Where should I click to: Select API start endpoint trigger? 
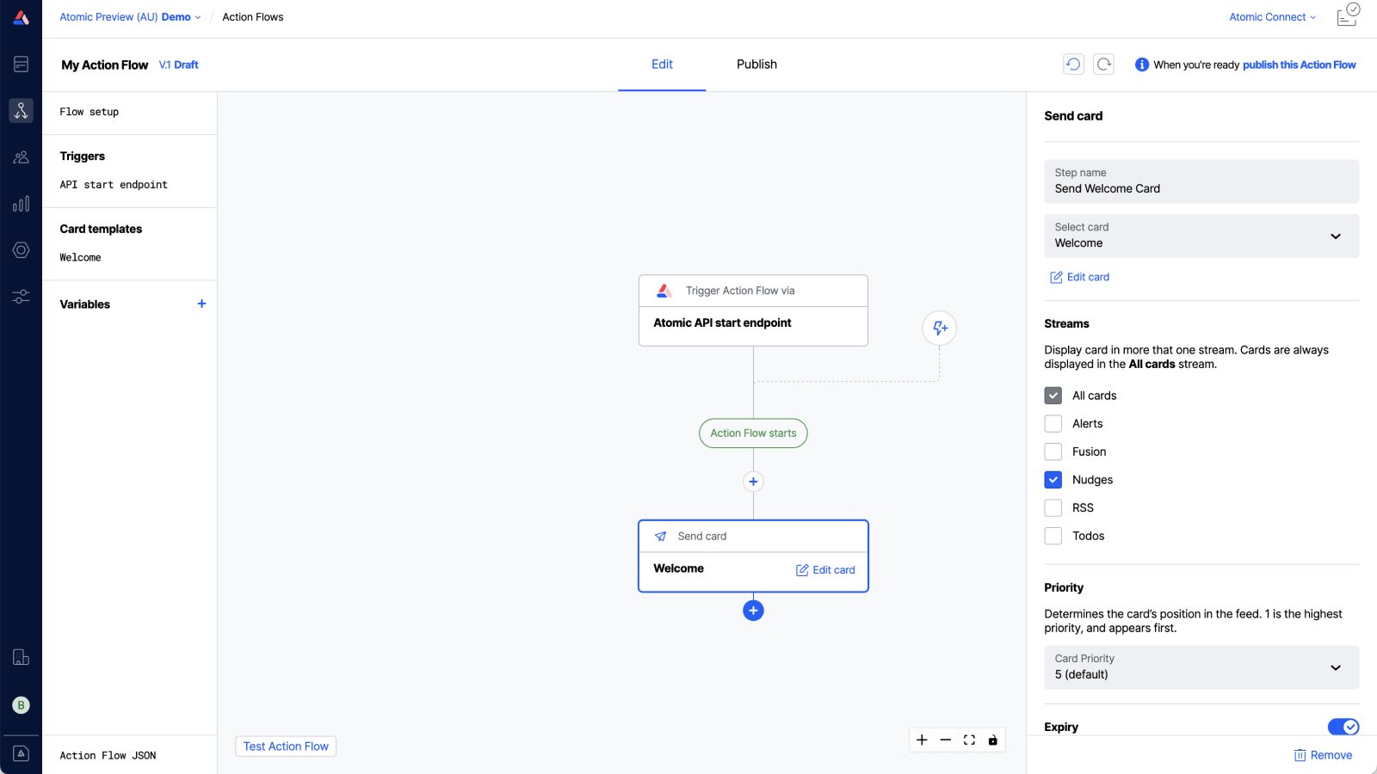[114, 185]
